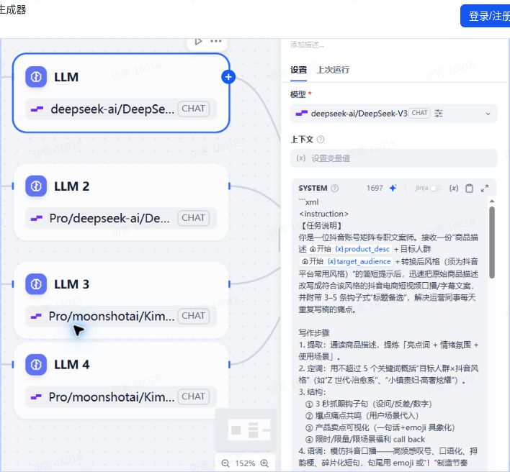This screenshot has height=472, width=510.
Task: Click the <instruction> tag line
Action: (x=323, y=214)
